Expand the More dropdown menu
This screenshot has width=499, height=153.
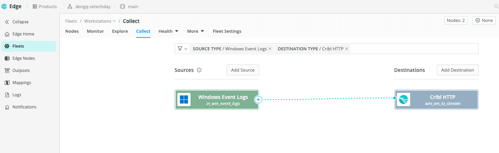click(196, 31)
